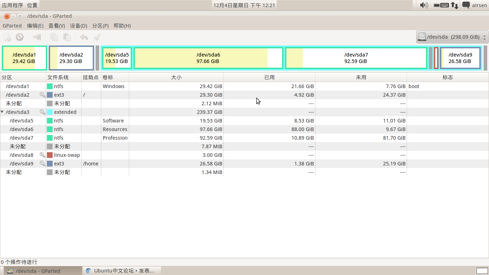The image size is (489, 275).
Task: Click the Apply all operations checkmark icon
Action: point(97,37)
